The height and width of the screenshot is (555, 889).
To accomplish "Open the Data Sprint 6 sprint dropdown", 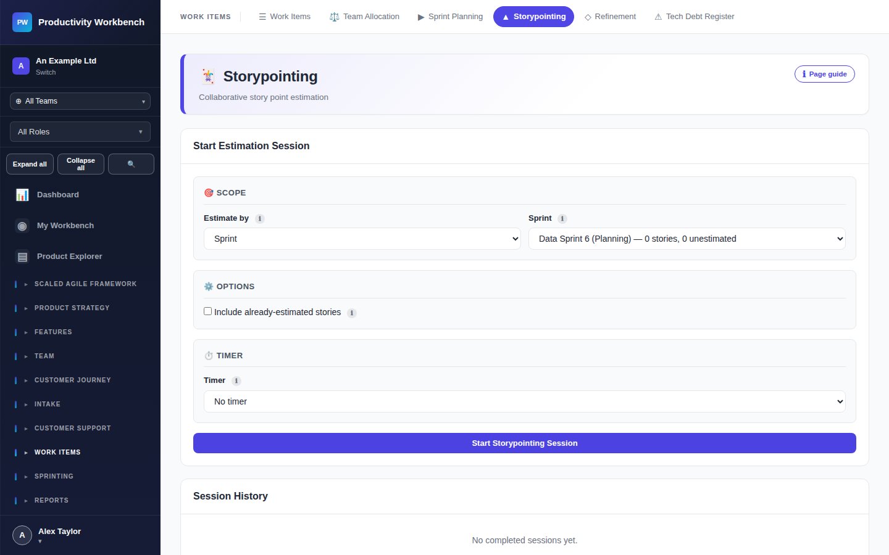I will 687,239.
